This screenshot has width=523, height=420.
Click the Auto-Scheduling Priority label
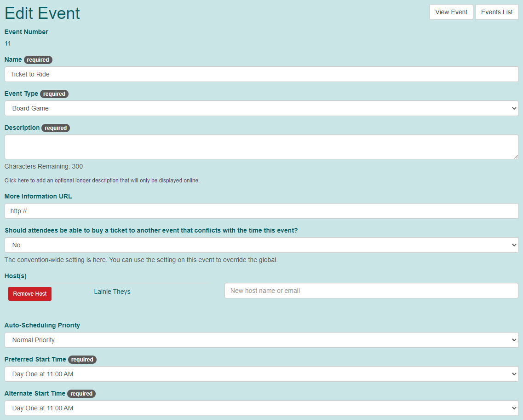(42, 325)
